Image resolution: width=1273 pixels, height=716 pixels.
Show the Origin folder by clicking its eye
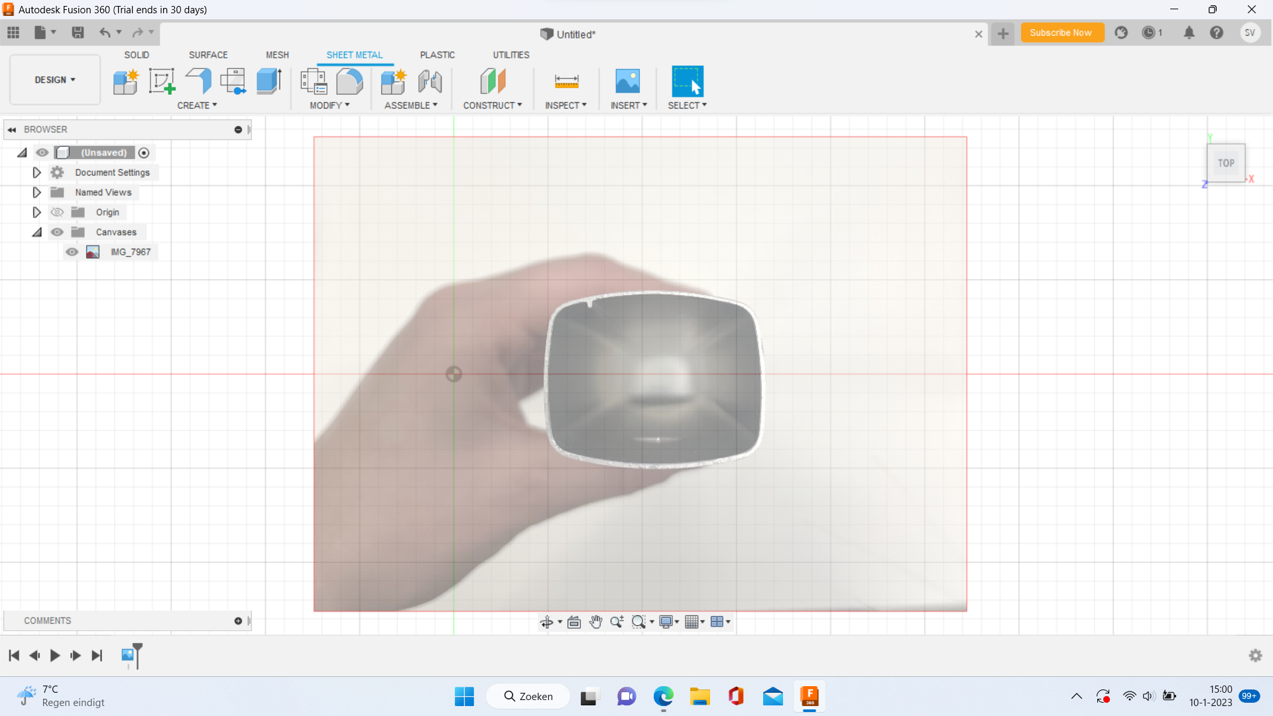coord(57,211)
